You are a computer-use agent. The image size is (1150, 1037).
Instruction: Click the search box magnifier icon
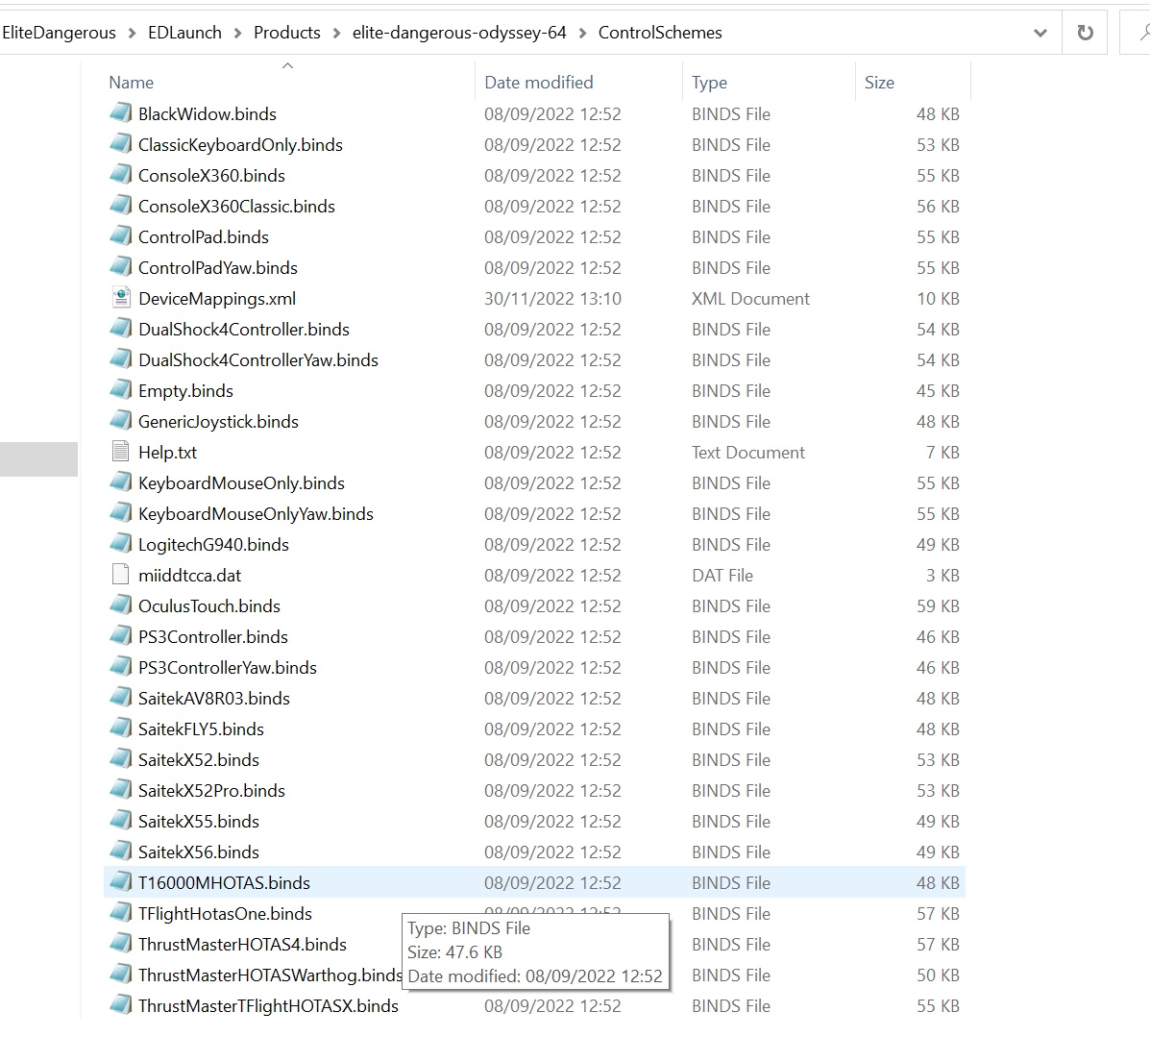(x=1143, y=33)
